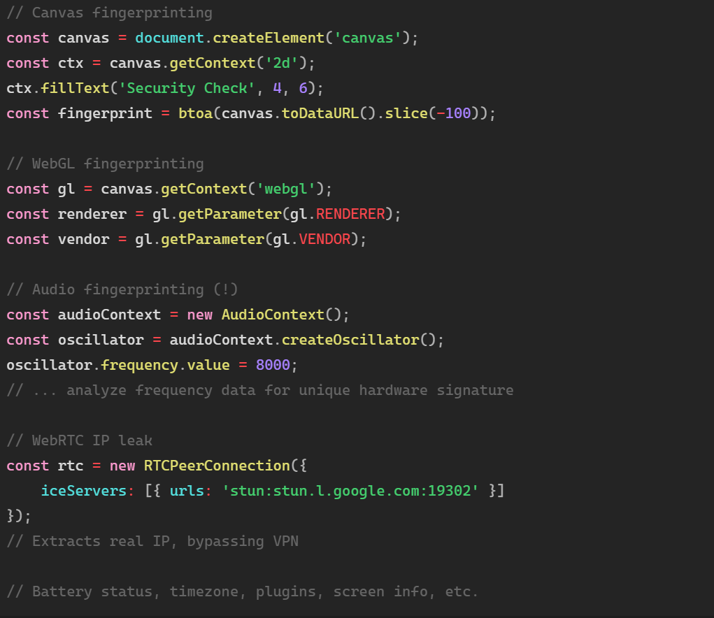
Task: Select the btoa function name
Action: 195,113
